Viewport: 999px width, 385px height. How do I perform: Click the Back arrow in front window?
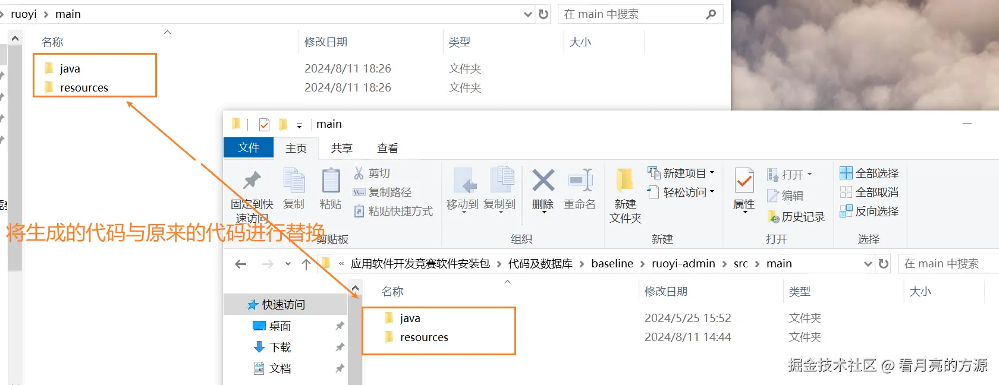[x=241, y=264]
